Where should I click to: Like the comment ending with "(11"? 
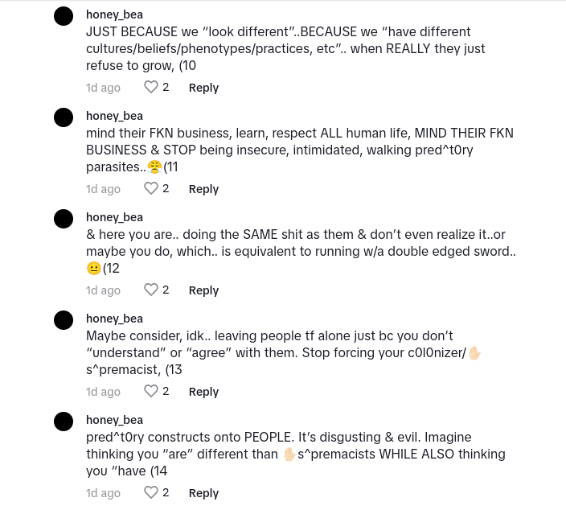tap(151, 188)
